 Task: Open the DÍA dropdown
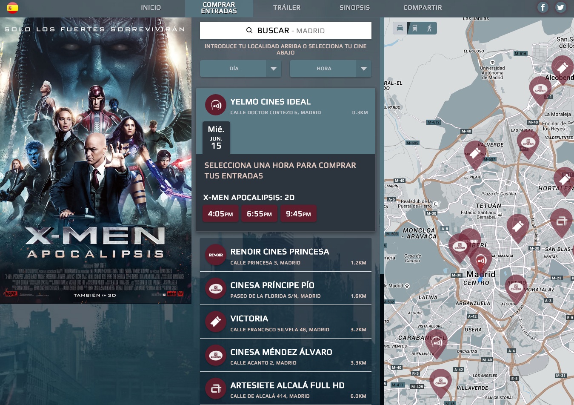[240, 69]
